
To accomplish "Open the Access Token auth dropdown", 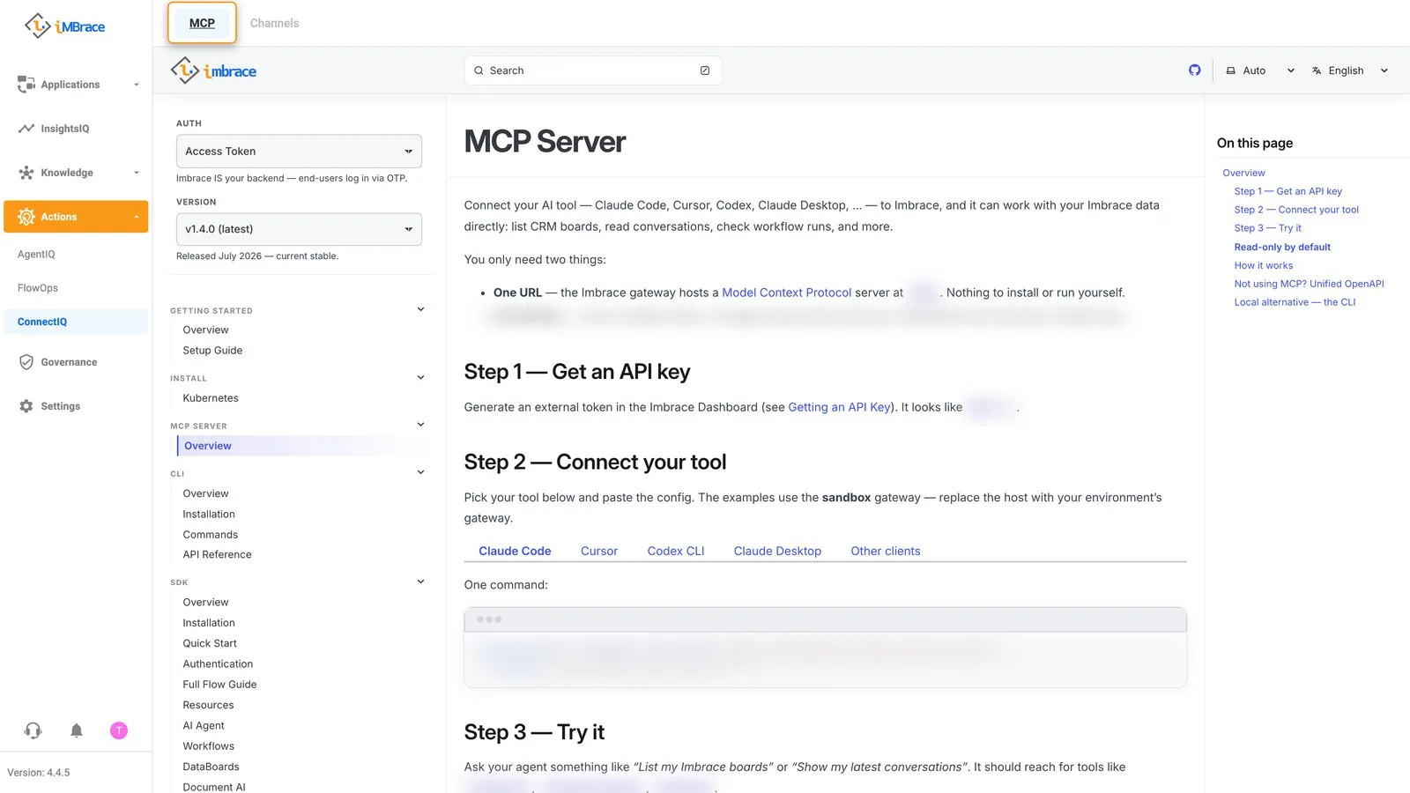I will [299, 152].
